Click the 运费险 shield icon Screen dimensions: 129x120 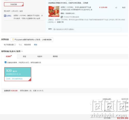(5, 16)
